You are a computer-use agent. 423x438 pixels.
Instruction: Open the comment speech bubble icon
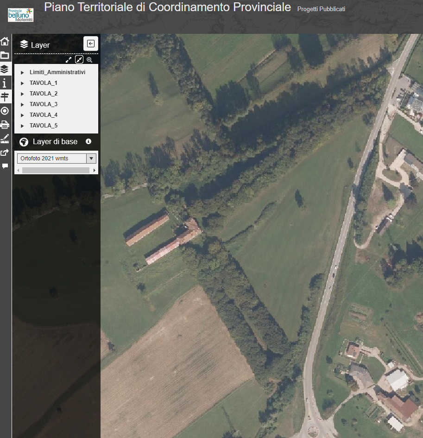(x=5, y=166)
